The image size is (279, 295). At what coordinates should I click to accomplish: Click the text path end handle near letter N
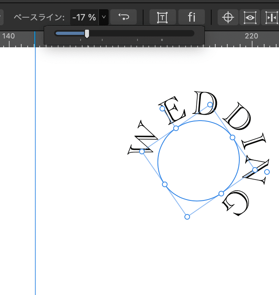pos(267,172)
